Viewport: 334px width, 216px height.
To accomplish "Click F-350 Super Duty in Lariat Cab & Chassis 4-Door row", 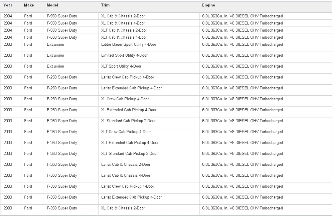I will 62,175.
